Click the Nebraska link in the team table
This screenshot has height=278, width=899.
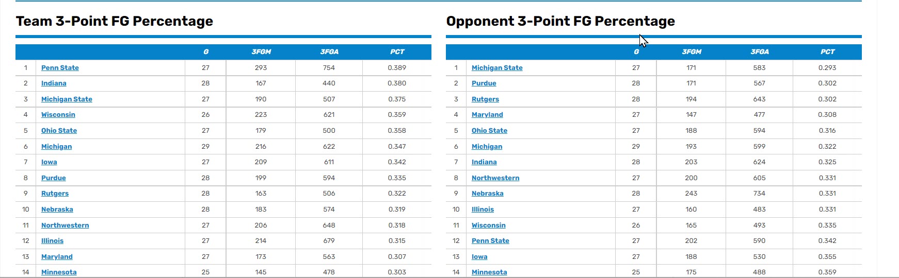pos(57,210)
